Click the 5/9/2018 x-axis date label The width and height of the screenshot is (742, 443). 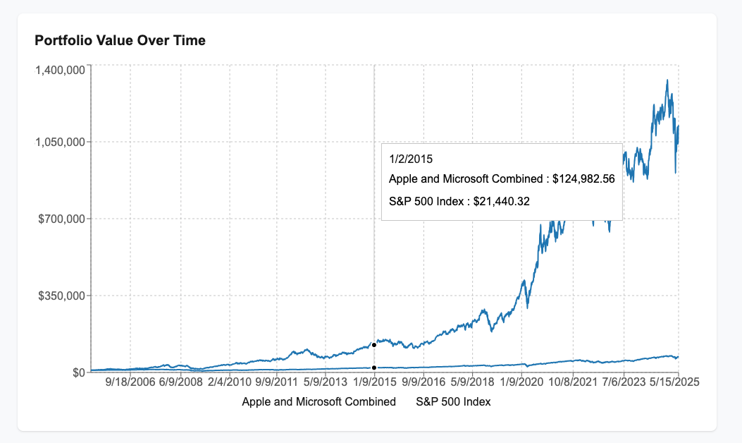[x=471, y=382]
